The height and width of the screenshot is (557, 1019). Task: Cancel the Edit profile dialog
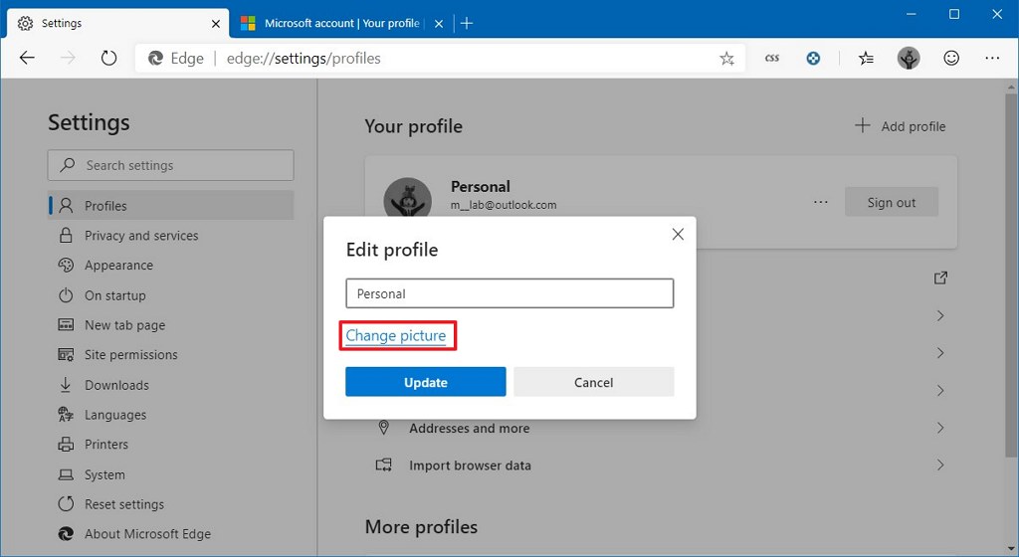[593, 382]
